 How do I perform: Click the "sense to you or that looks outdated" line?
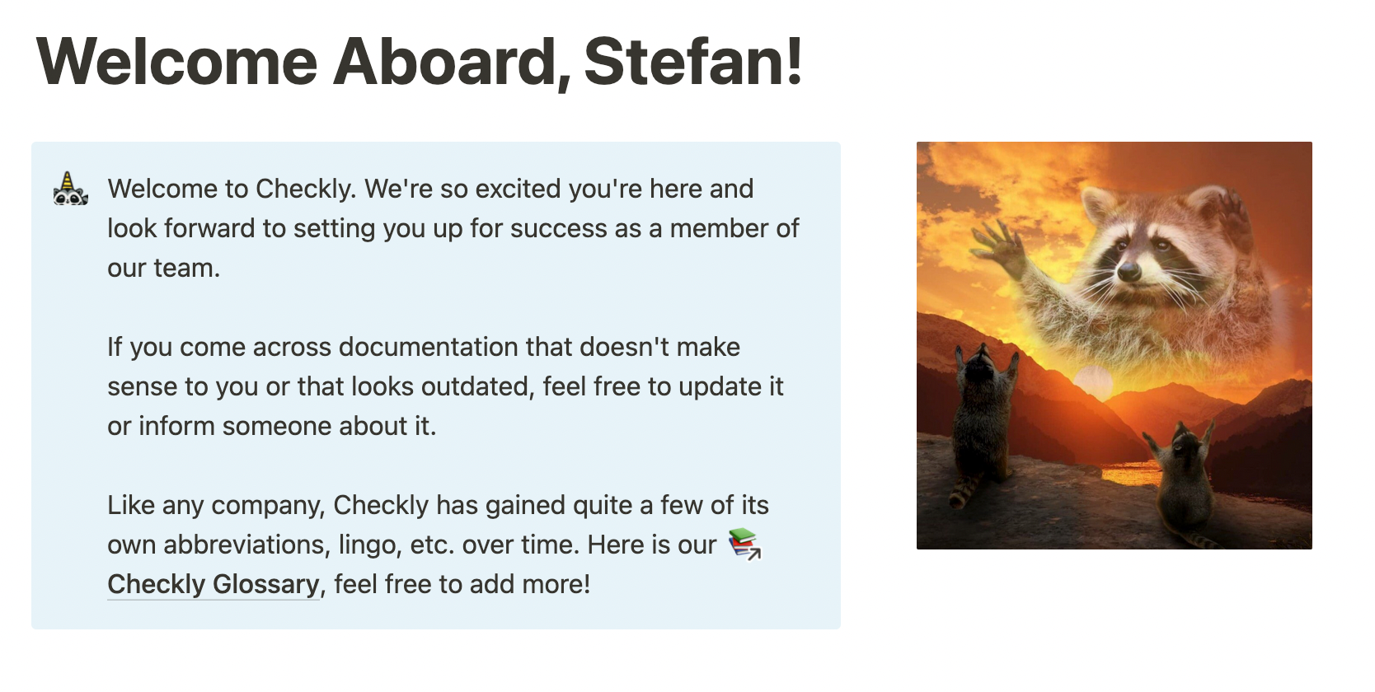444,386
